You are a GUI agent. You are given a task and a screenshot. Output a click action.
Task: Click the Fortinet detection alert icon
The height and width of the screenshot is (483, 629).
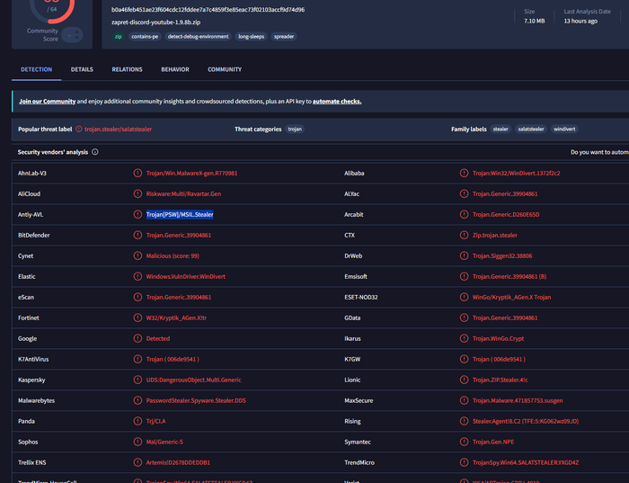[x=137, y=318]
